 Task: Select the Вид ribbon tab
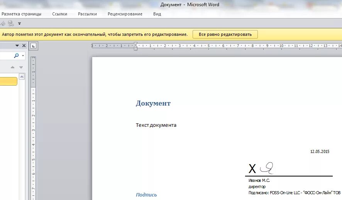pos(157,14)
